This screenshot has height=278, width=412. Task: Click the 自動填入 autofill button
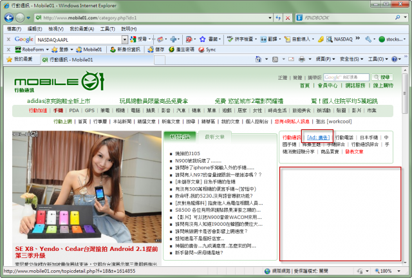297,39
